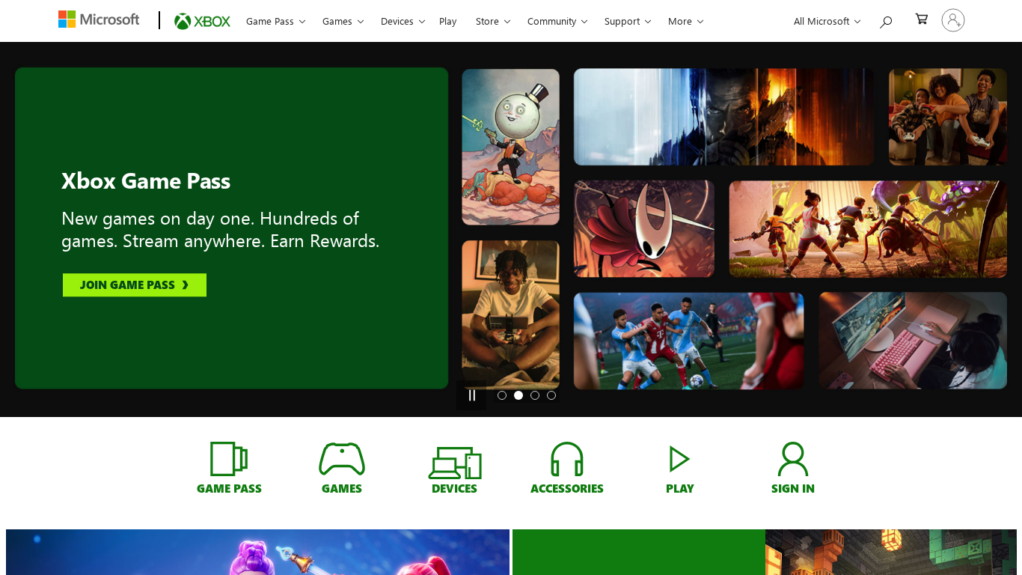The height and width of the screenshot is (575, 1022).
Task: Expand the Game Pass dropdown menu
Action: [275, 21]
